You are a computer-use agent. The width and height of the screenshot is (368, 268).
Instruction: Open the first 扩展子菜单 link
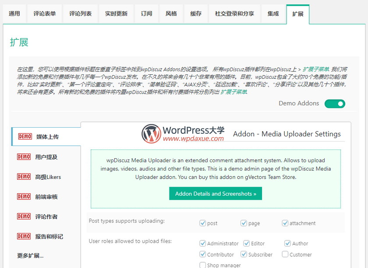point(316,70)
